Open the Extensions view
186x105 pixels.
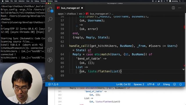tap(50, 50)
